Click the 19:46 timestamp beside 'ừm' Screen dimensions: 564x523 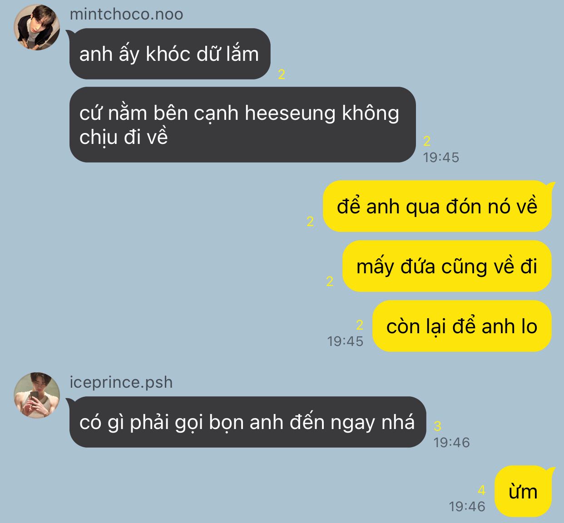pos(467,506)
